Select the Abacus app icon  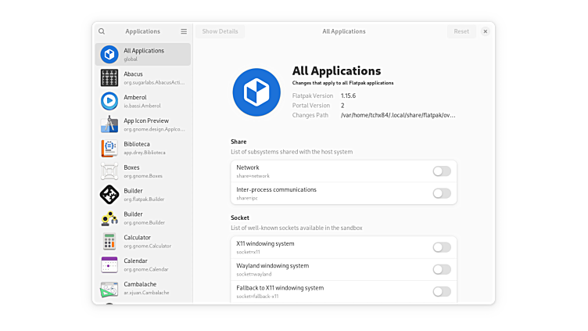pyautogui.click(x=109, y=77)
